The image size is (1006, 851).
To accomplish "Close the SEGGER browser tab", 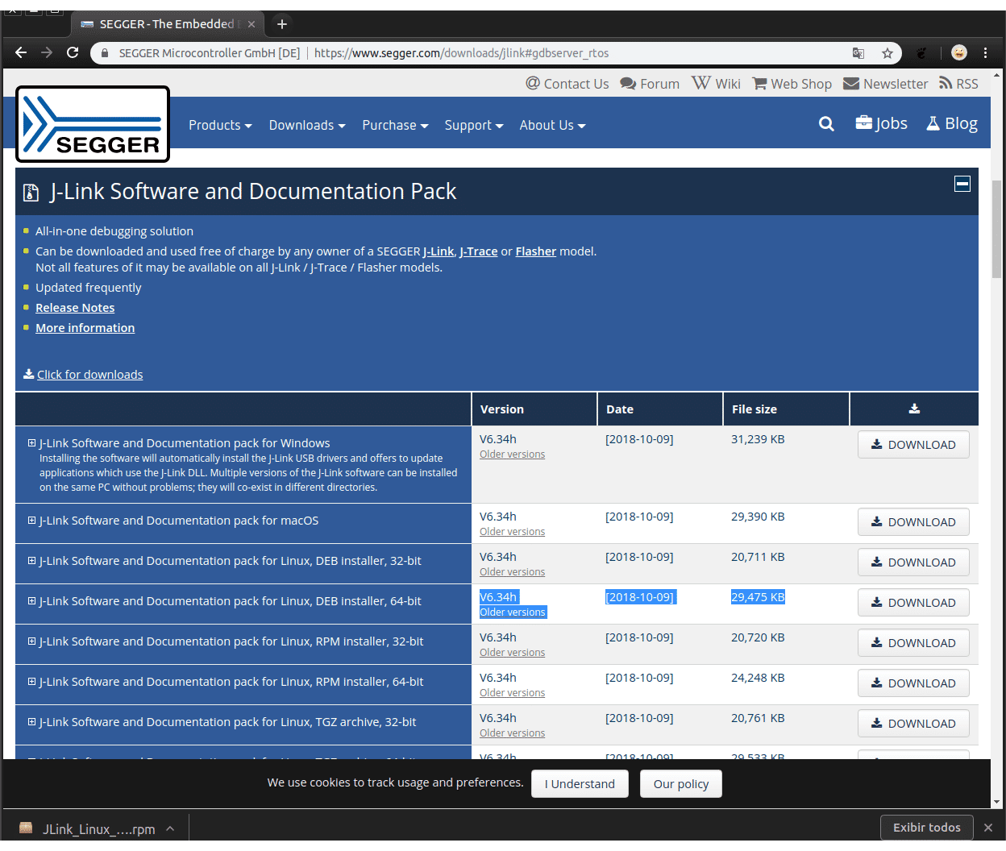I will coord(251,24).
